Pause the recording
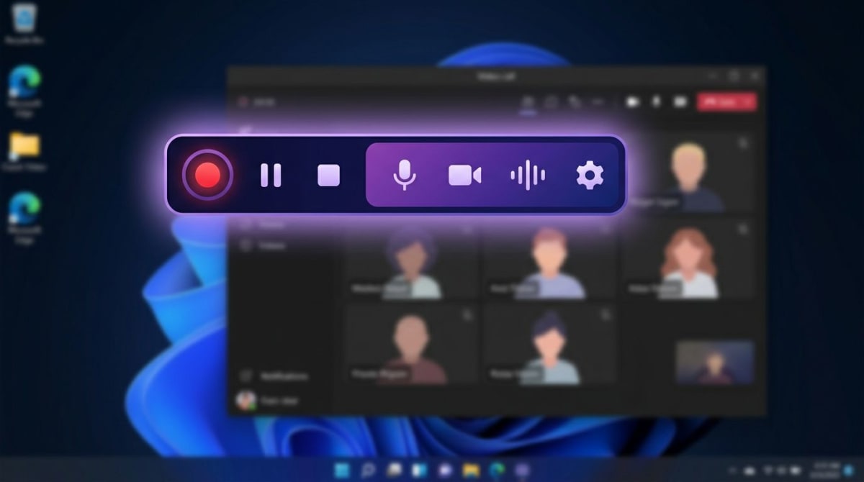Image resolution: width=864 pixels, height=482 pixels. click(x=271, y=175)
